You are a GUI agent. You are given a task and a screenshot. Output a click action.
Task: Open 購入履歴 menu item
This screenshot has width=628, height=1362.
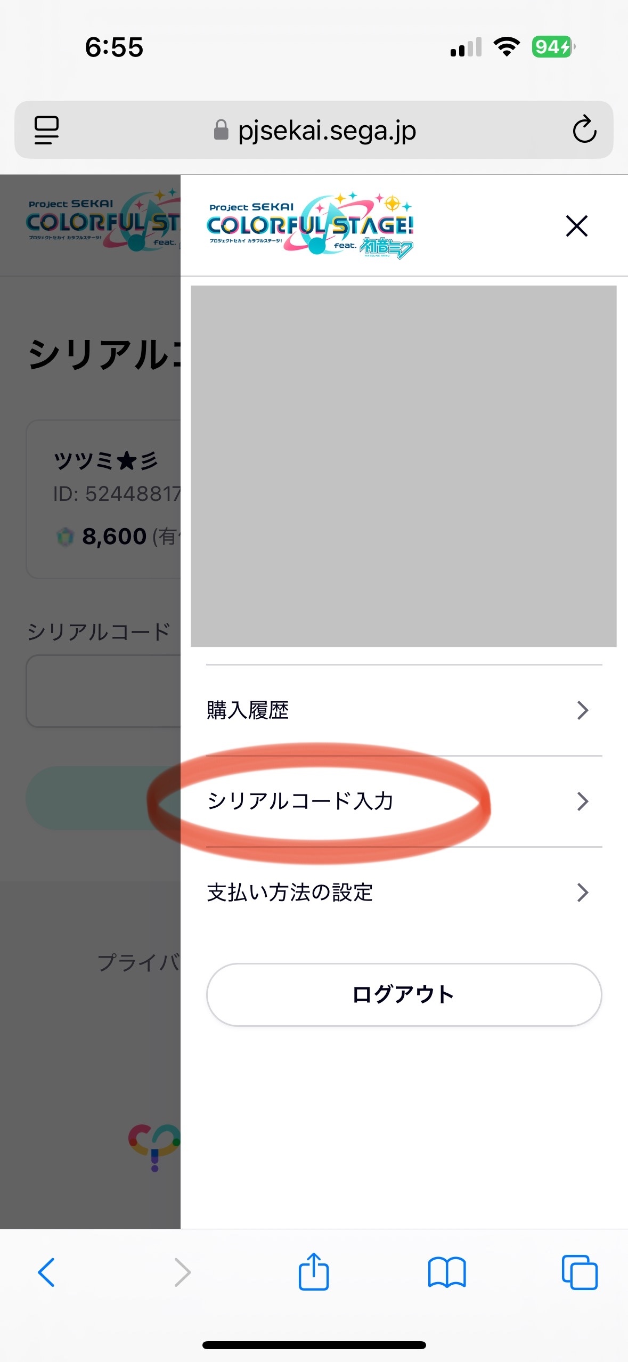tap(404, 710)
